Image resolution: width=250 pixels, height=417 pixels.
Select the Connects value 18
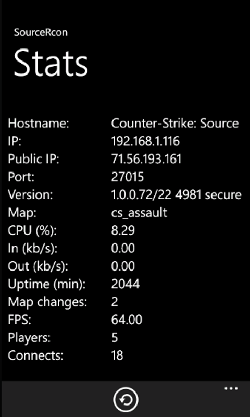click(x=117, y=355)
